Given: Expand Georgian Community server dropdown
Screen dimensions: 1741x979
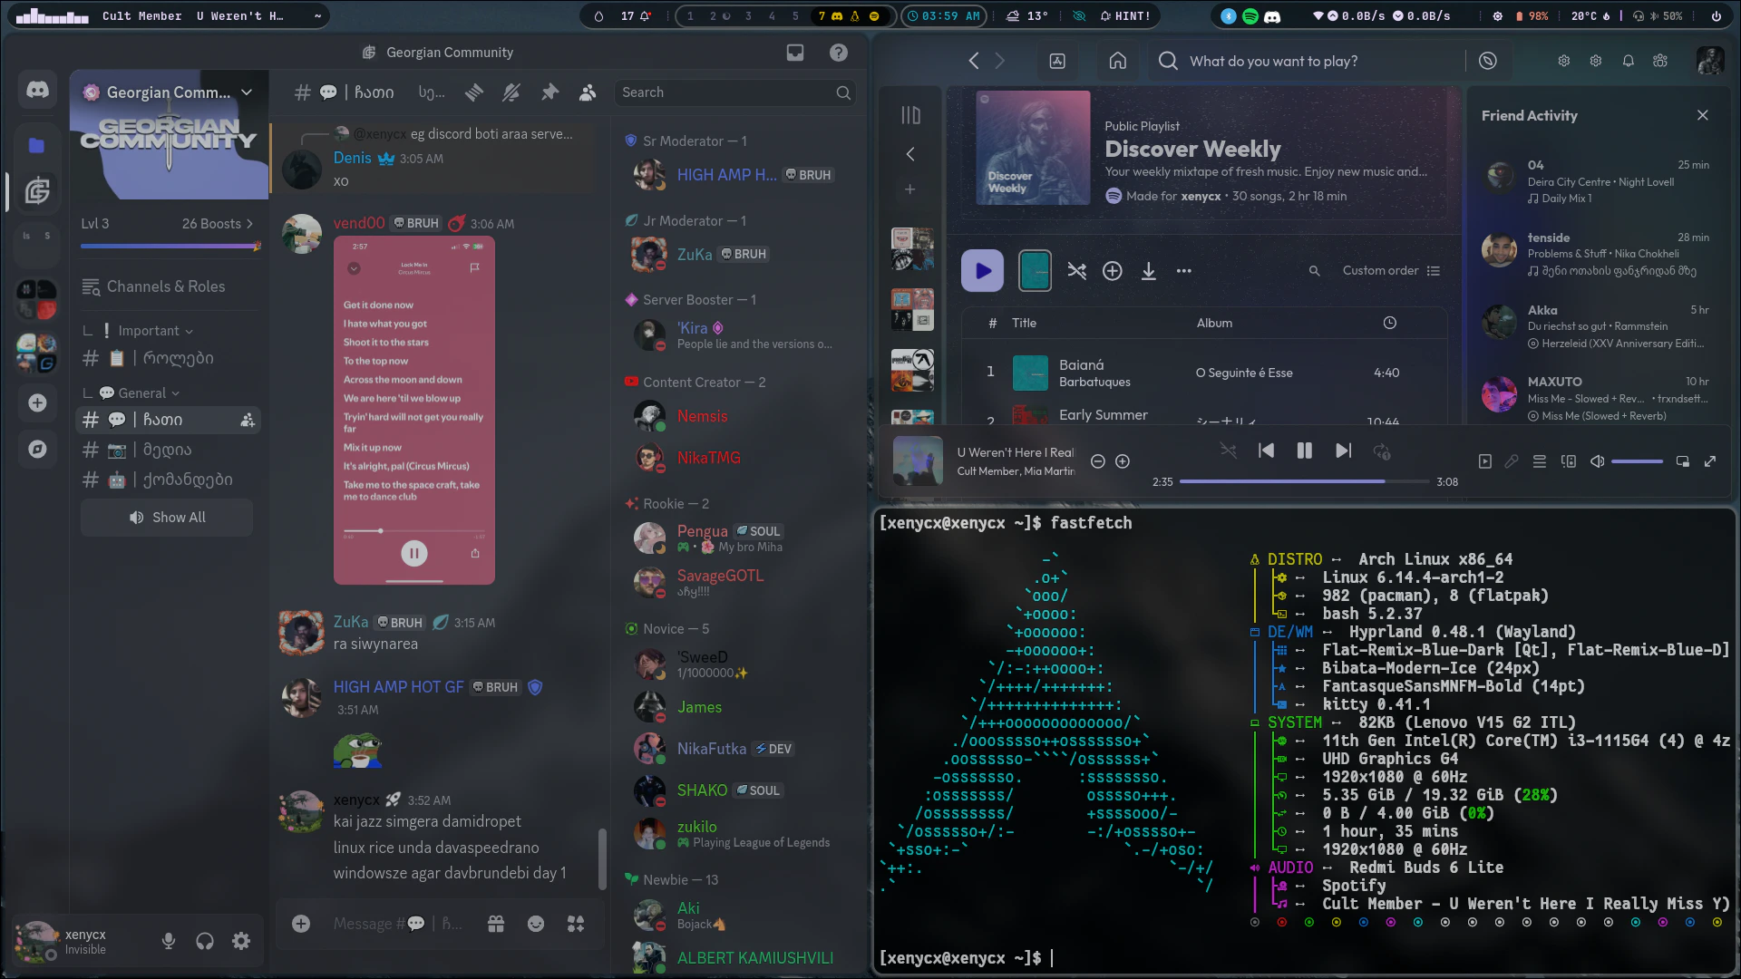Looking at the screenshot, I should (x=247, y=92).
